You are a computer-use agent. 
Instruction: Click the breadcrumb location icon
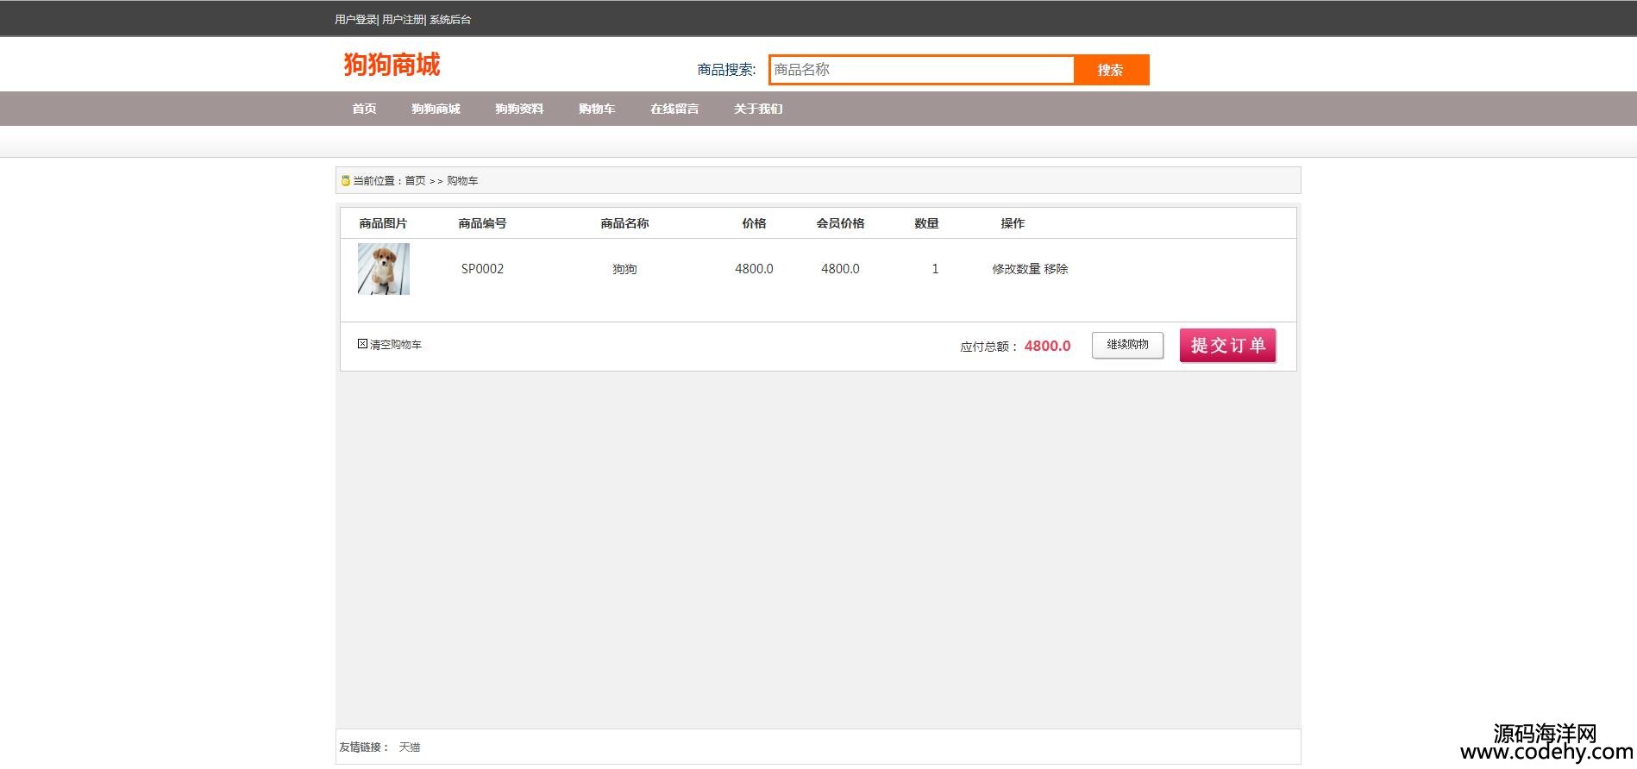[x=345, y=181]
